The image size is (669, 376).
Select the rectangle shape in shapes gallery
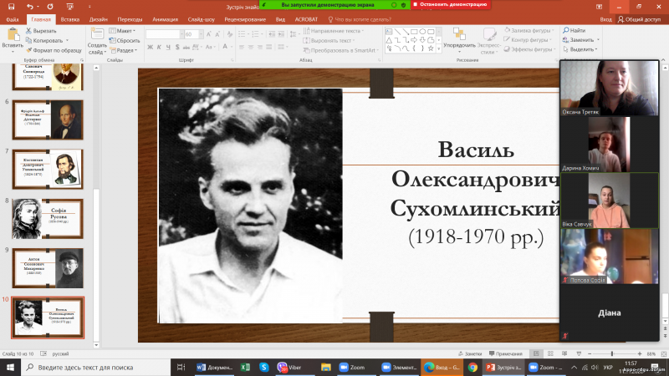pos(414,32)
